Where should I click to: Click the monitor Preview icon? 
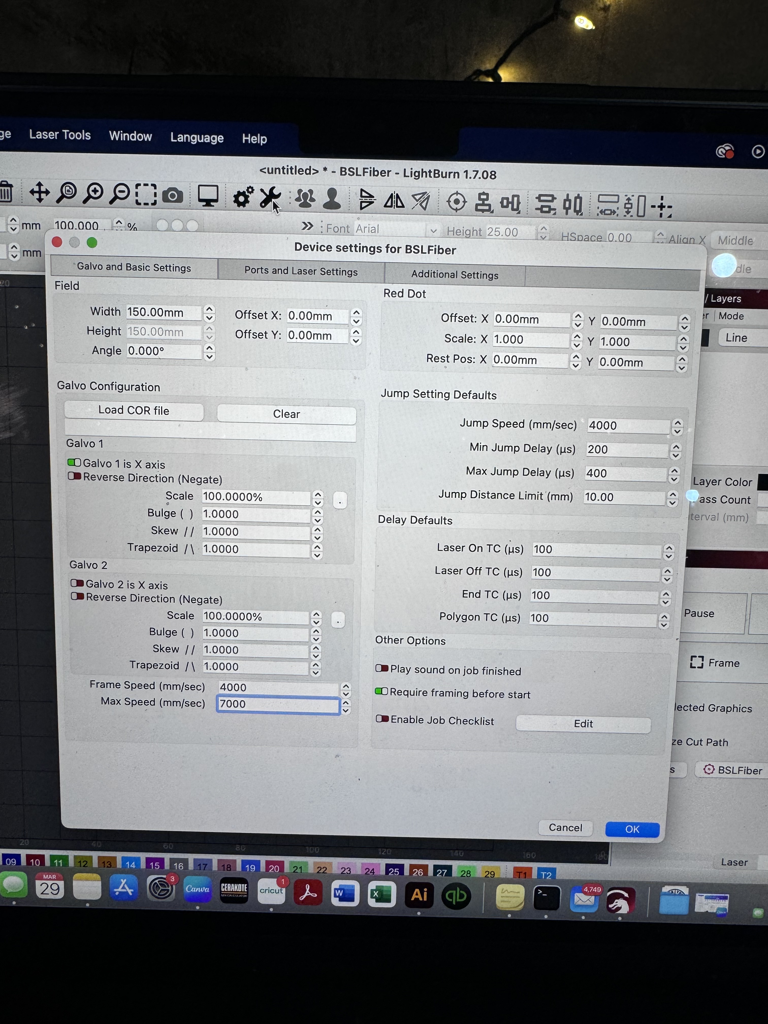(x=208, y=196)
